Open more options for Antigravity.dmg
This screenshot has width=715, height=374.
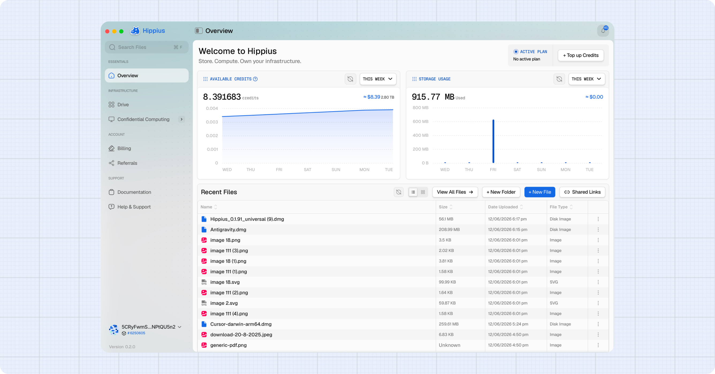pyautogui.click(x=598, y=229)
